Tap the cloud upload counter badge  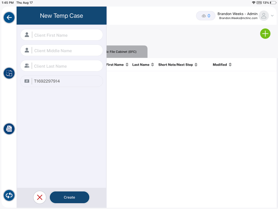point(206,16)
